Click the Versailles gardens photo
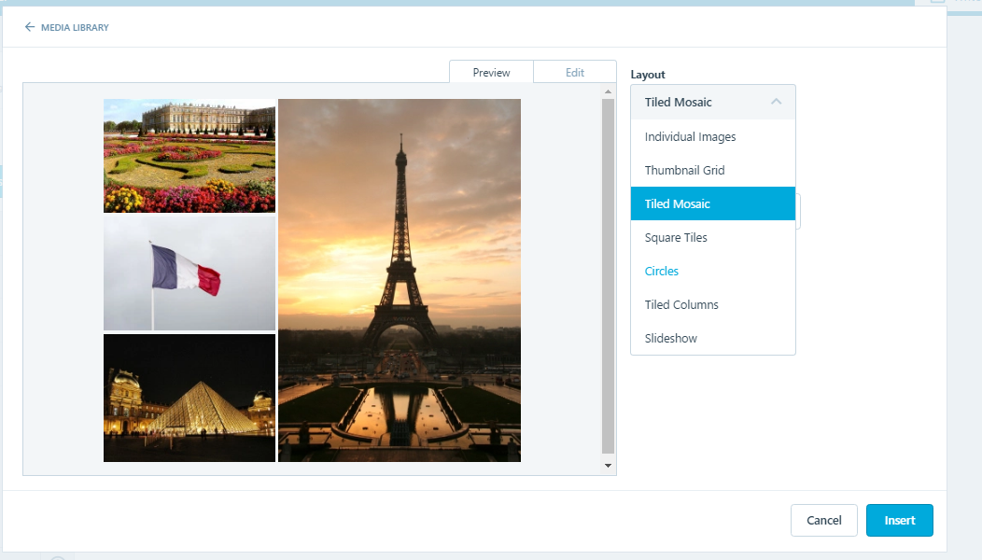982x560 pixels. [189, 156]
